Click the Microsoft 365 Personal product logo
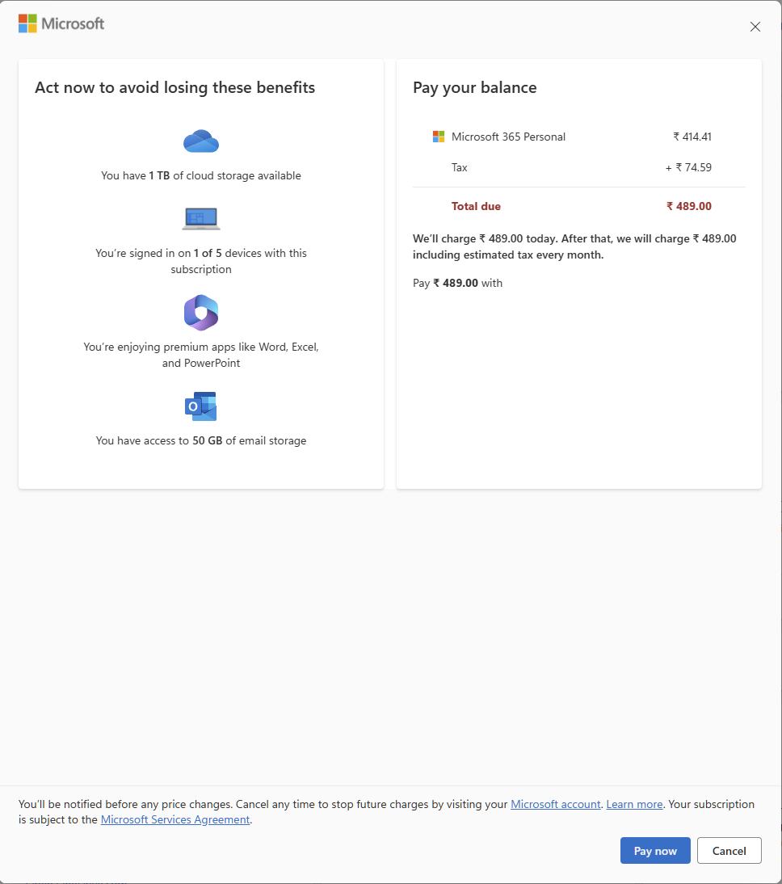The width and height of the screenshot is (782, 884). click(x=439, y=137)
